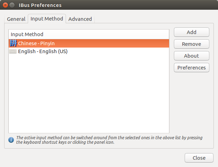Add a new input method
Image resolution: width=218 pixels, height=167 pixels.
[x=192, y=32]
